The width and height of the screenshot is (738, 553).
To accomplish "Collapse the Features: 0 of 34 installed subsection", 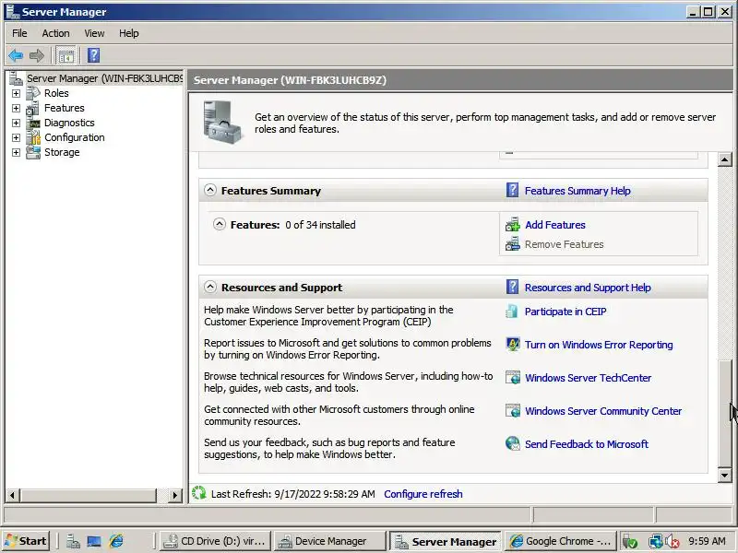I will tap(220, 224).
